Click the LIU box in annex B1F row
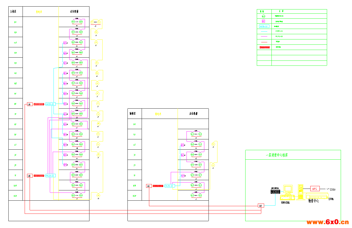 tap(149, 186)
